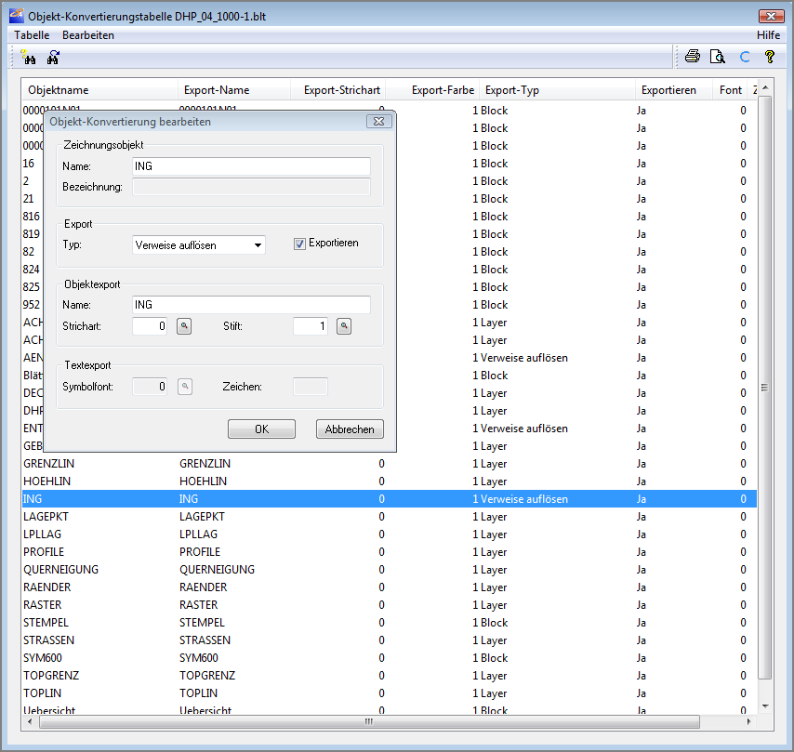Click the table's scroll-up arrow

pos(765,87)
